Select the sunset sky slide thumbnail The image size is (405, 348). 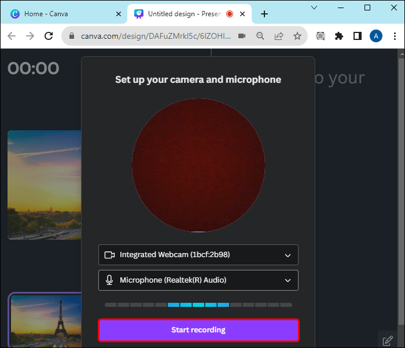tap(45, 185)
